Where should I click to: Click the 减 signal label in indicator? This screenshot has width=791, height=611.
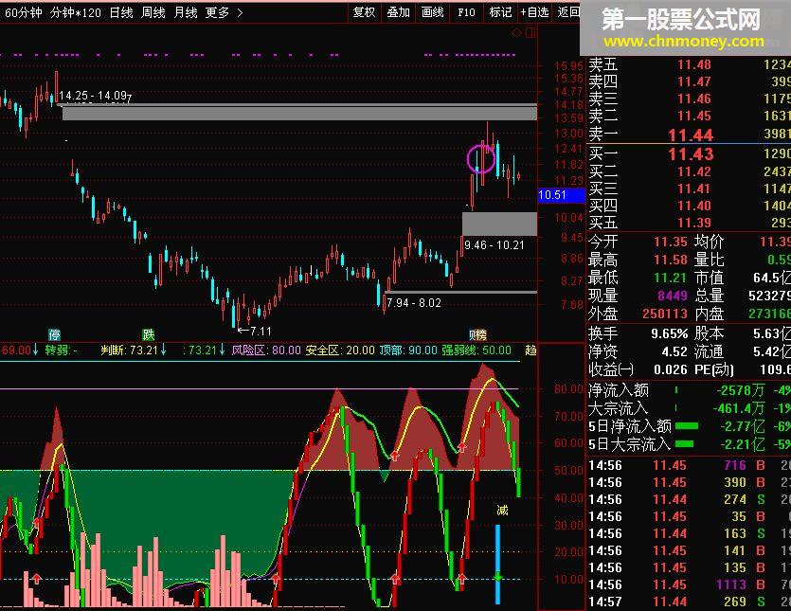(502, 510)
